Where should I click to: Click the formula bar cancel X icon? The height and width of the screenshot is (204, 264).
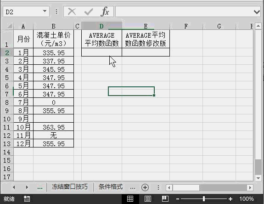tap(72, 11)
